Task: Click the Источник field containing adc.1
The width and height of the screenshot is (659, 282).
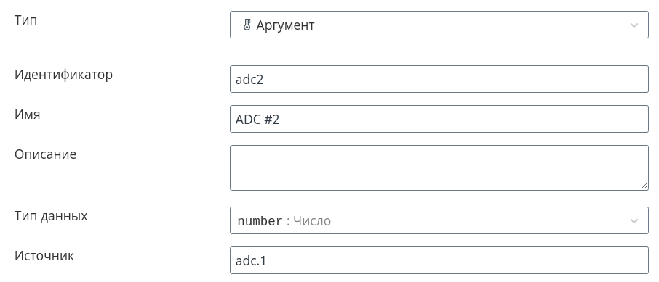Action: [439, 260]
